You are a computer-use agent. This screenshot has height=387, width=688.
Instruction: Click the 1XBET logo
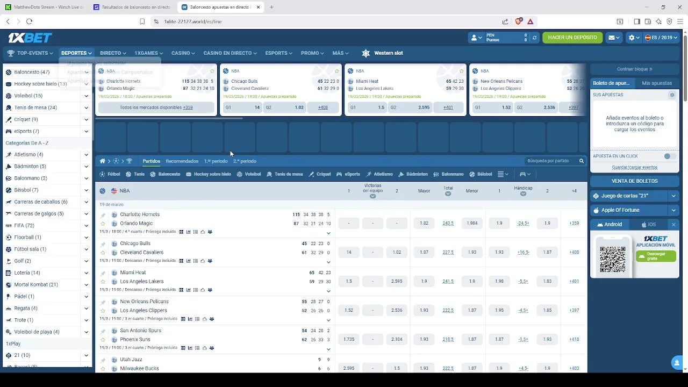[x=30, y=38]
